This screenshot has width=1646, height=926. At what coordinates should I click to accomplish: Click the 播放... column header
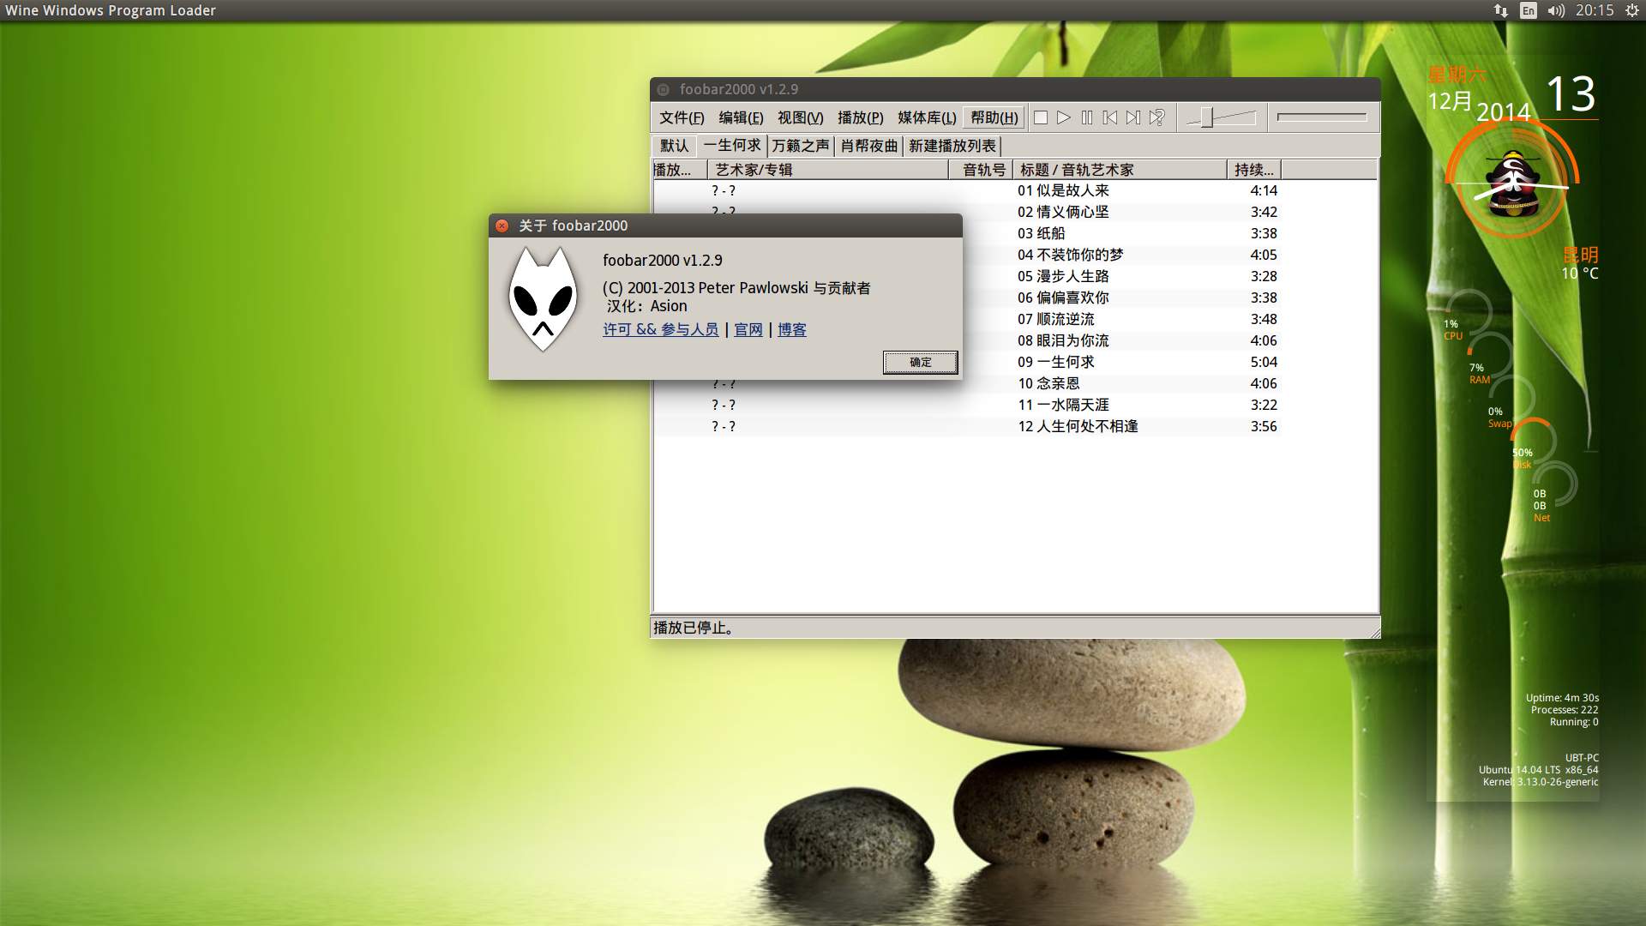pos(680,170)
